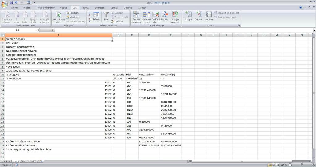Save the workbook via quick access icon

pos(11,2)
